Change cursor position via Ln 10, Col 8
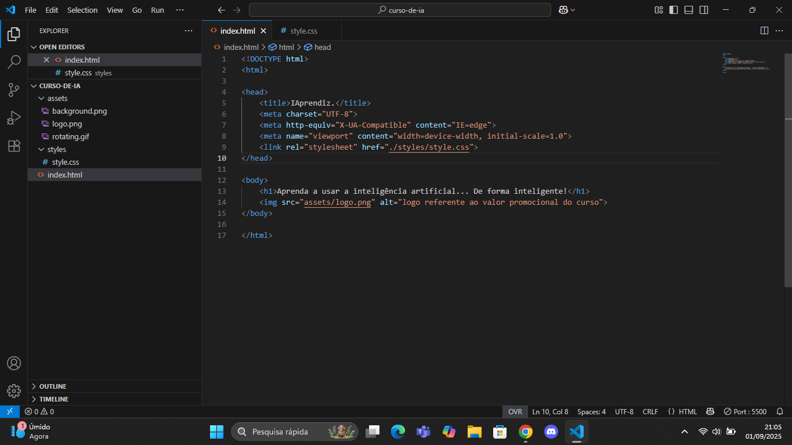Viewport: 792px width, 445px height. [x=550, y=411]
